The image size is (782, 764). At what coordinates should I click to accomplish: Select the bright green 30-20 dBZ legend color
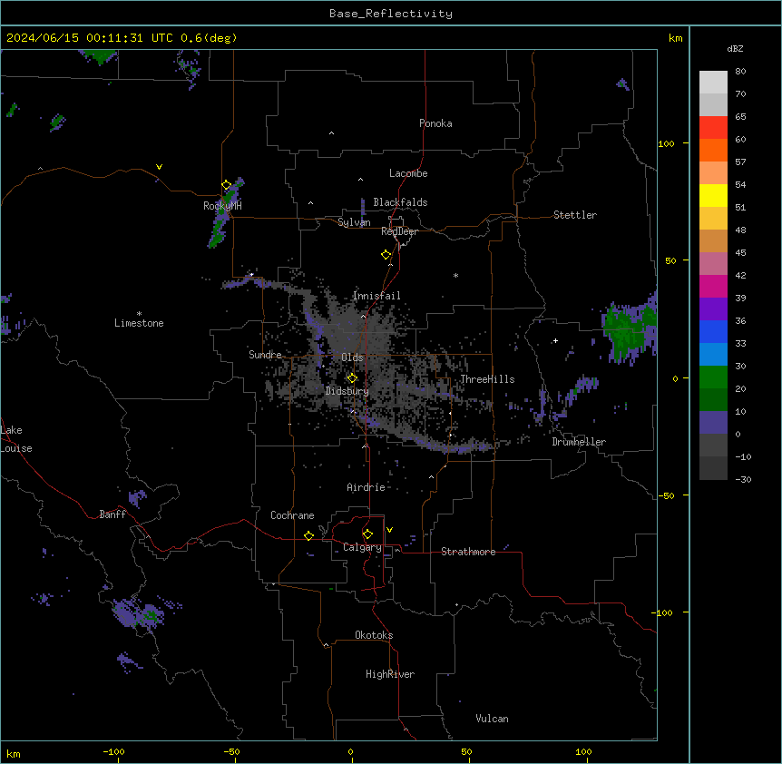[x=713, y=377]
